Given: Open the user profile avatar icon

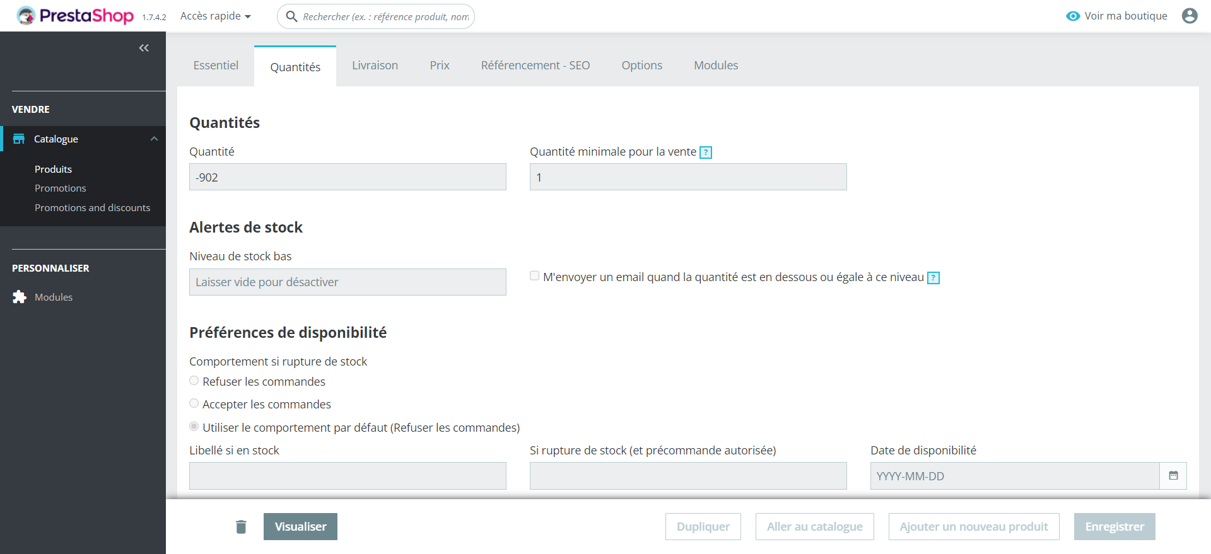Looking at the screenshot, I should 1189,16.
